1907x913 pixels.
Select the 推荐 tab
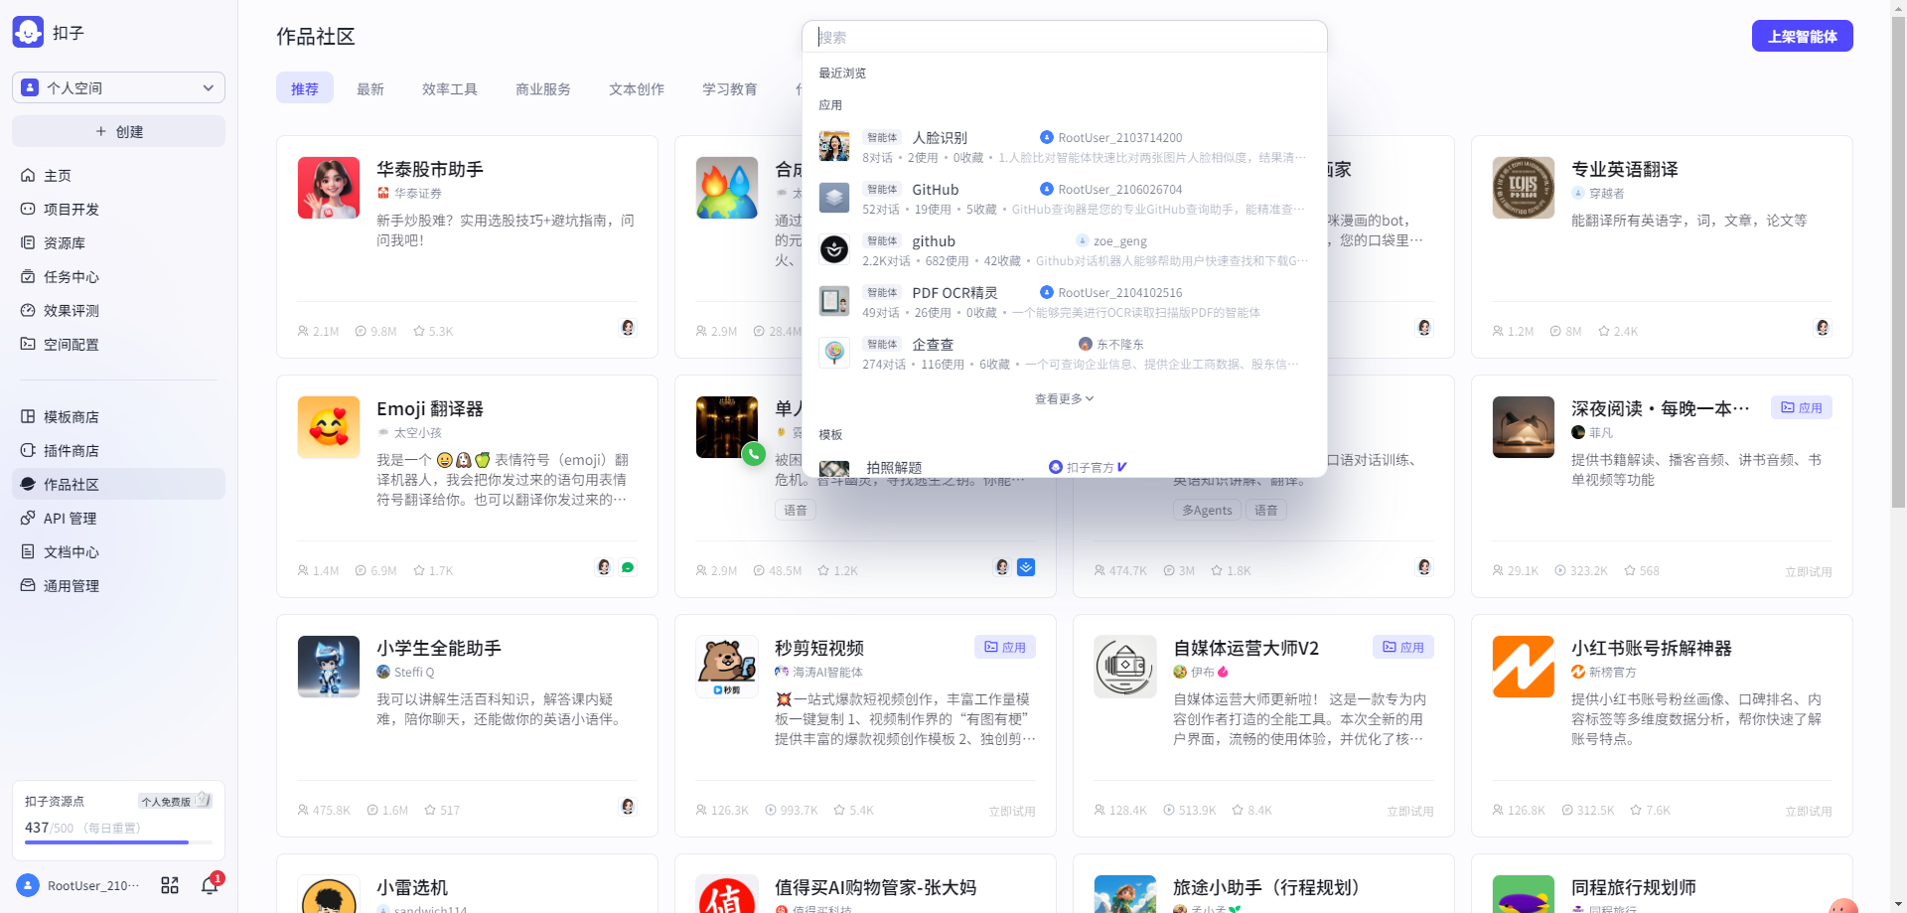tap(305, 88)
